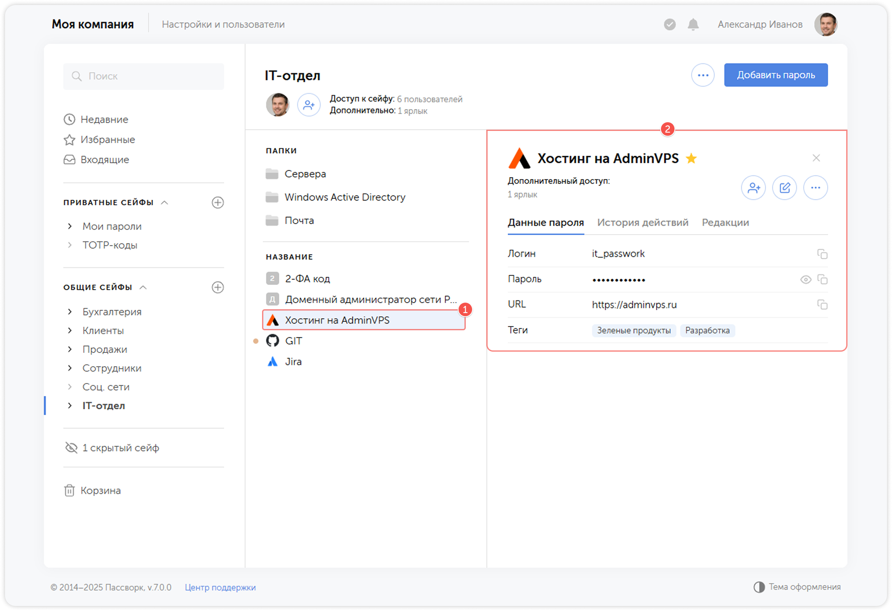Click Настройки и пользователи in header
The height and width of the screenshot is (611, 892).
tap(223, 25)
